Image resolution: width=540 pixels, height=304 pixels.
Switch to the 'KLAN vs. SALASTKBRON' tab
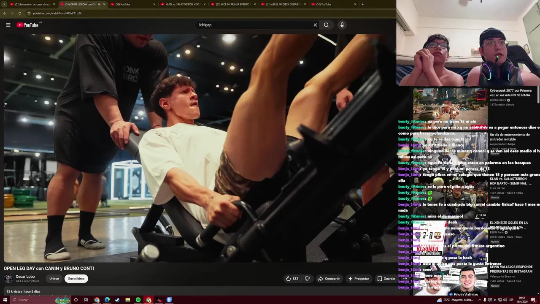tap(182, 4)
